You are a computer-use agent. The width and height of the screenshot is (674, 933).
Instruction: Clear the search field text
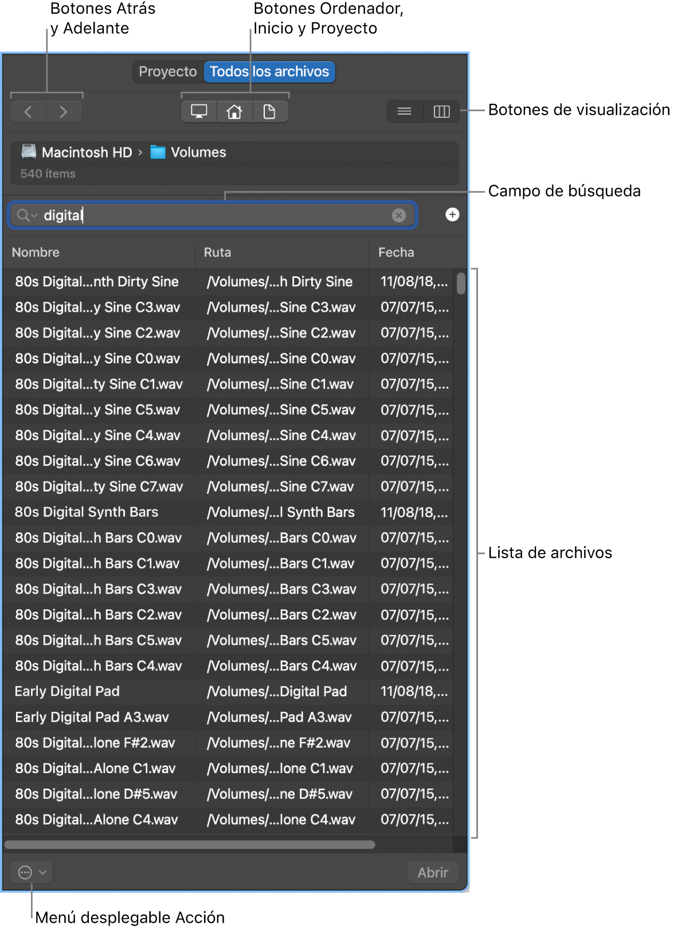click(x=398, y=215)
